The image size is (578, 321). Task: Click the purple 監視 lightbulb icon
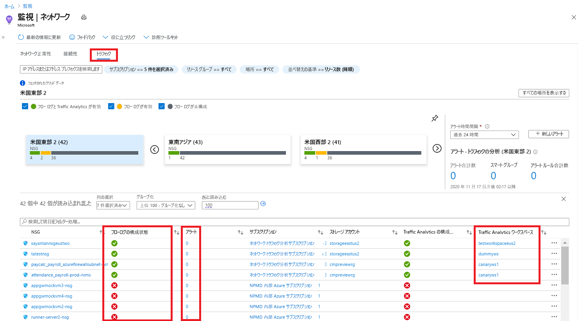[x=9, y=20]
